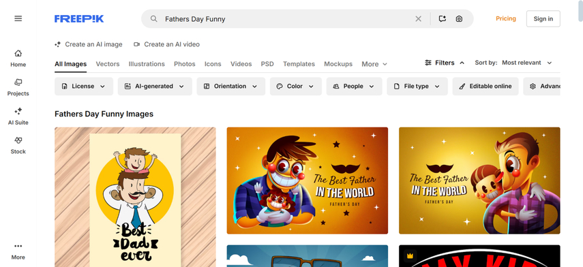This screenshot has height=267, width=583.
Task: Open Projects in sidebar
Action: 18,87
